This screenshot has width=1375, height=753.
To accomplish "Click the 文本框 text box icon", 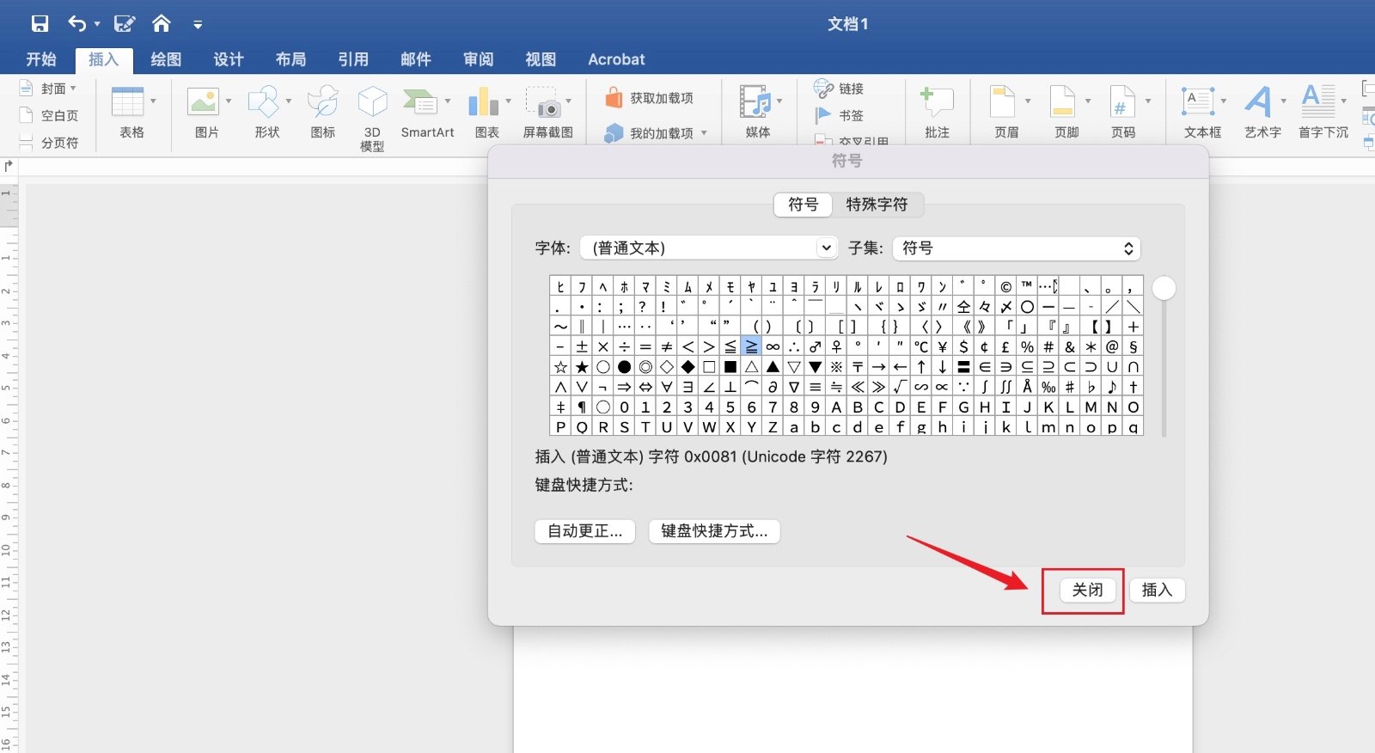I will (x=1198, y=101).
